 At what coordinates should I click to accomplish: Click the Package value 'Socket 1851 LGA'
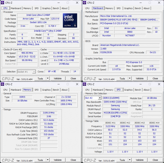tap(38, 22)
